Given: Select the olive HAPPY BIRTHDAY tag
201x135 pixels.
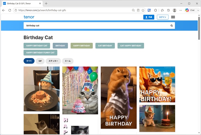Looking at the screenshot, I should pyautogui.click(x=82, y=46).
